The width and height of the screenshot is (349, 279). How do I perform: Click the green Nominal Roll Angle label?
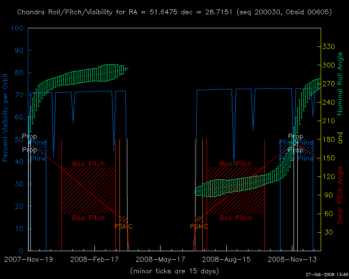pos(340,84)
